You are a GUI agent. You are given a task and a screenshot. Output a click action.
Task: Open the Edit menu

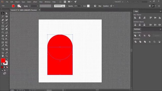pyautogui.click(x=12, y=2)
